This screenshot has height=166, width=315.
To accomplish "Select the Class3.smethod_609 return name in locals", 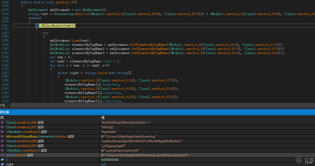I will click(25, 146).
